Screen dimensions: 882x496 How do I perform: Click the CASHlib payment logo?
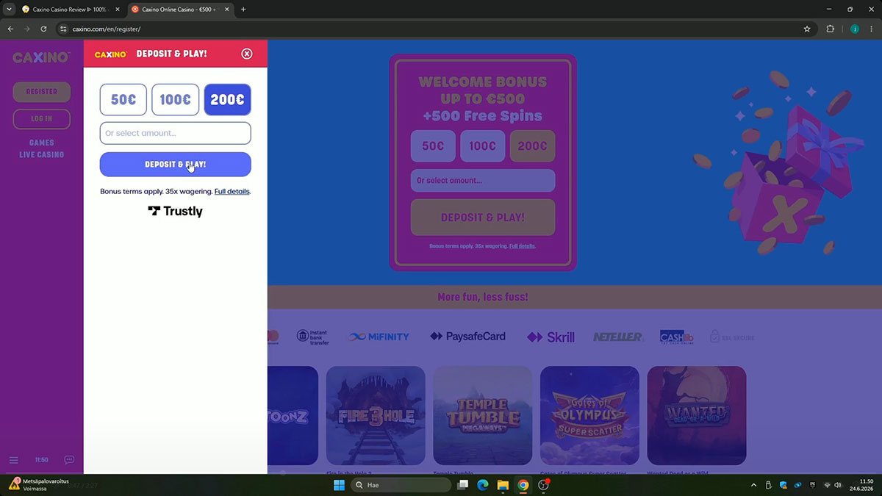pyautogui.click(x=677, y=337)
